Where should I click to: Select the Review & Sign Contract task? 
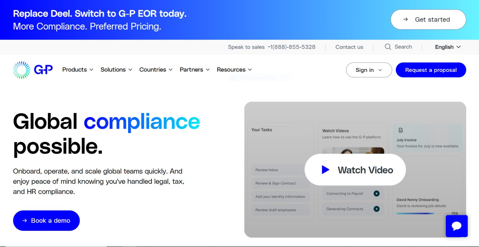pos(280,183)
